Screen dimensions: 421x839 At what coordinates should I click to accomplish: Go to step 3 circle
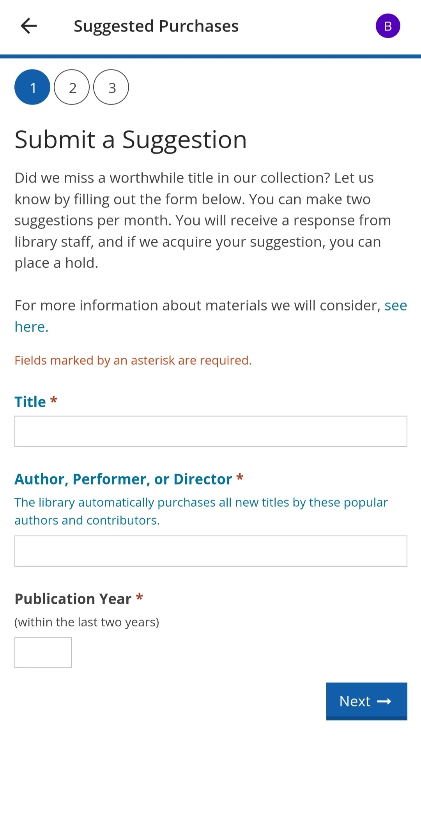111,87
